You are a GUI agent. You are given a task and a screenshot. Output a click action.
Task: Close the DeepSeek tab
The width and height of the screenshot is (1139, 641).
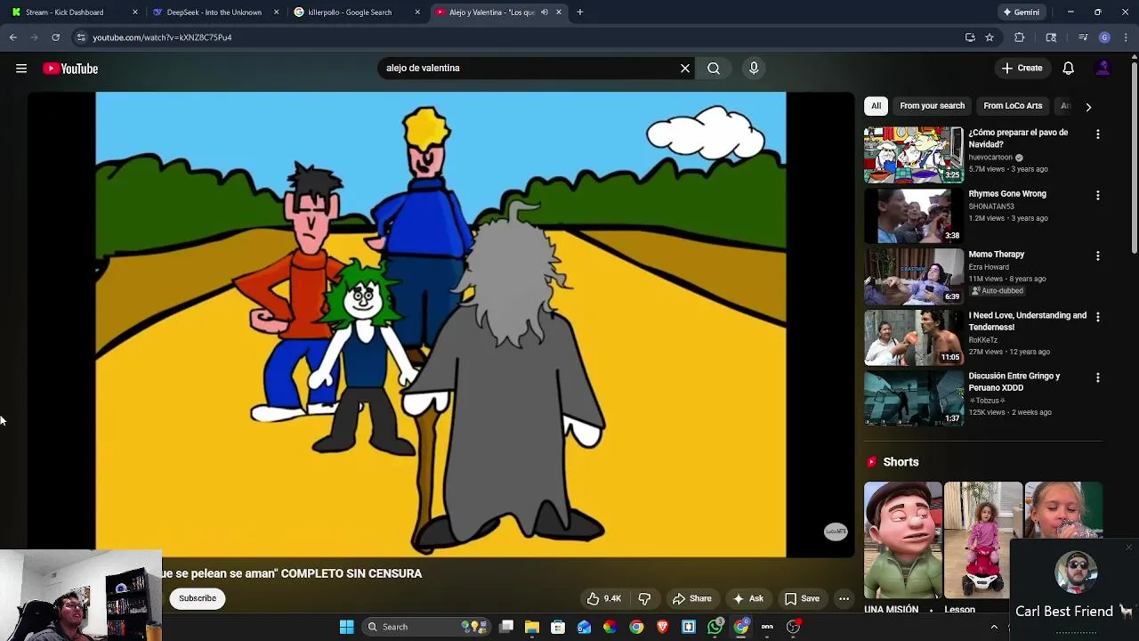point(276,12)
